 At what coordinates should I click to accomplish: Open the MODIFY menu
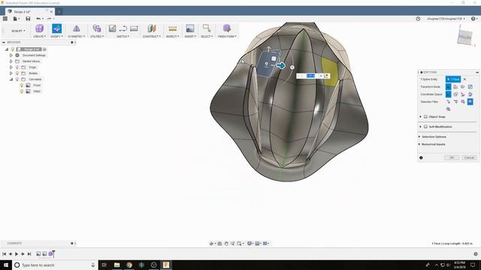pyautogui.click(x=57, y=37)
